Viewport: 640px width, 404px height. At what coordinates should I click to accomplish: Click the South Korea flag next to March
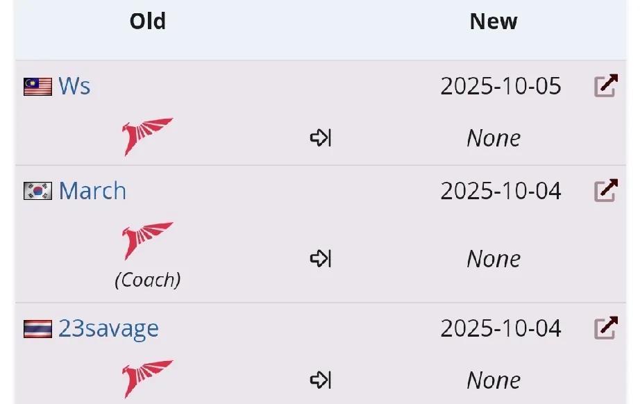pos(37,191)
